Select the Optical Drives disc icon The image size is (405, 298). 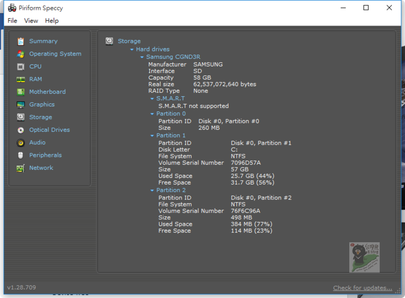[x=21, y=130]
